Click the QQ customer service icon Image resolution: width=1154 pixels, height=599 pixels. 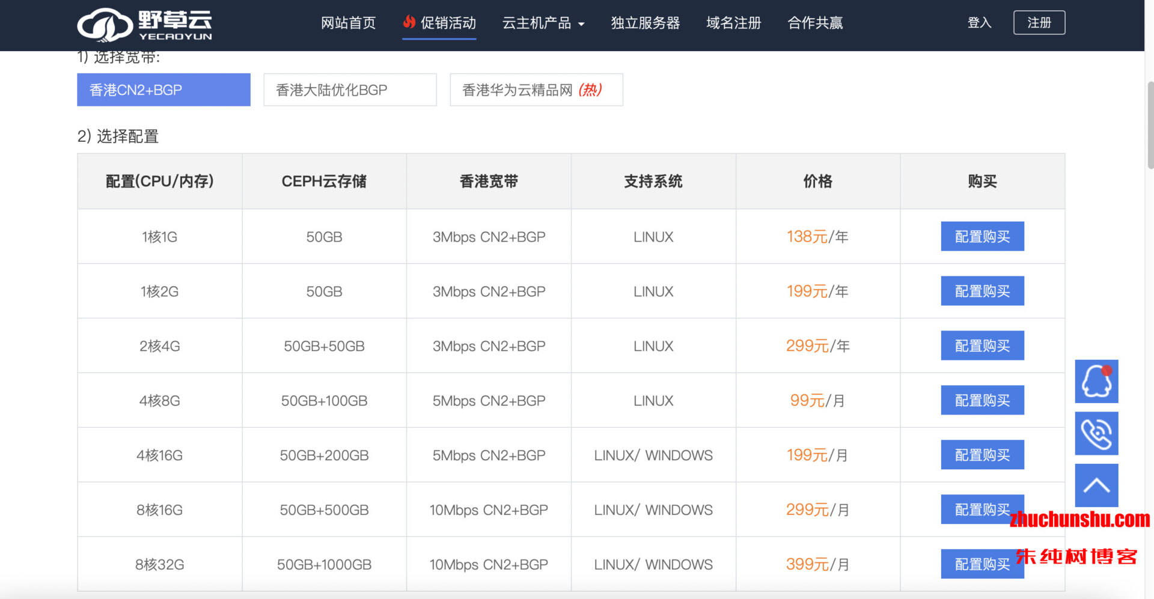pos(1096,382)
